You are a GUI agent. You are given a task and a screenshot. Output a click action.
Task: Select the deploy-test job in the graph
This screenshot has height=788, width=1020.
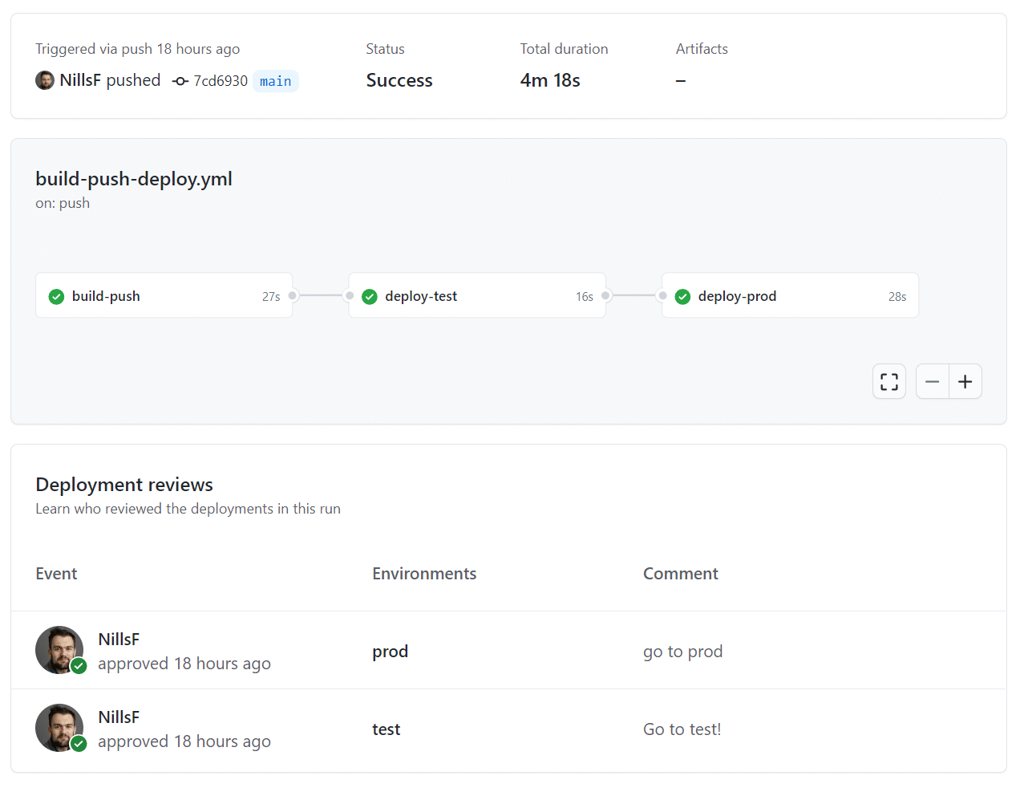tap(420, 296)
